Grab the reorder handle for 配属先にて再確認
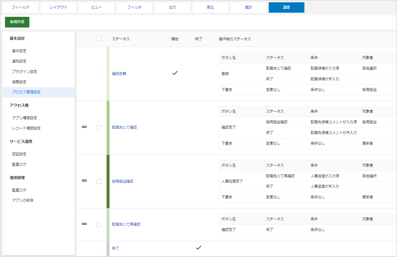 84,224
